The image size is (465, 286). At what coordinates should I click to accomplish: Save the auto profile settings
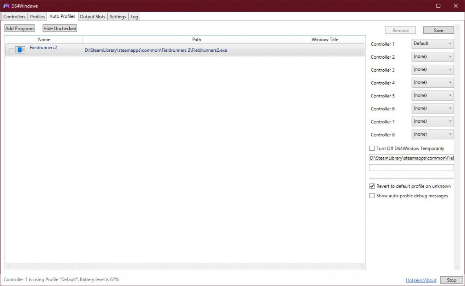438,31
